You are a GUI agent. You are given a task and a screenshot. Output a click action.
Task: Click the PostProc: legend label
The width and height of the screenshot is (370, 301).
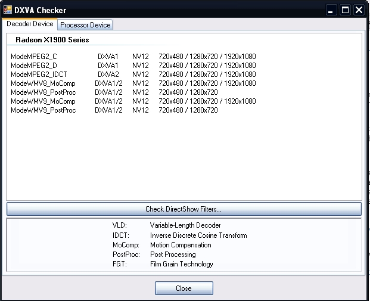(126, 255)
